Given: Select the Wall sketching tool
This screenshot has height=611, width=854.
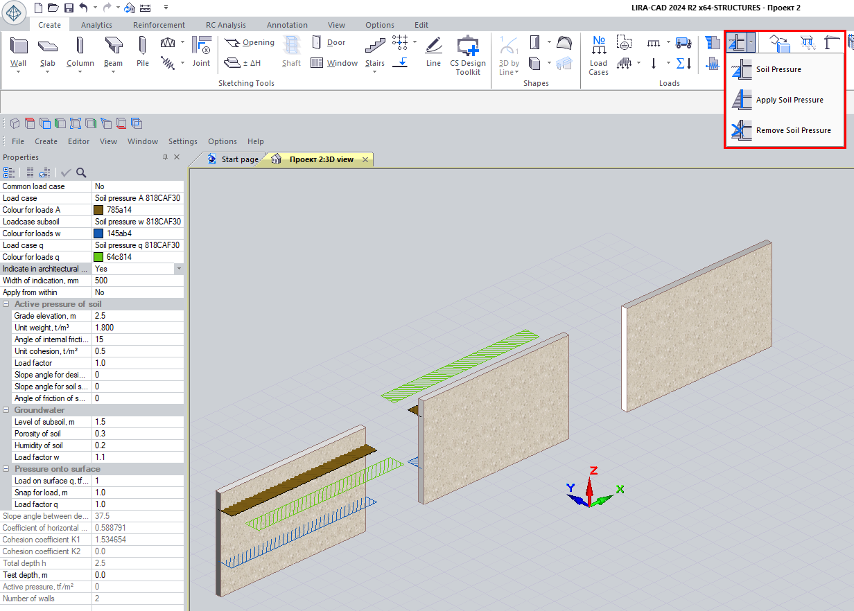Looking at the screenshot, I should pos(19,52).
